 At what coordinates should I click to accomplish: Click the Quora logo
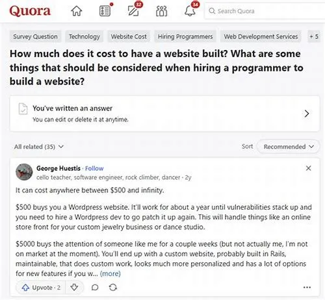tap(30, 11)
